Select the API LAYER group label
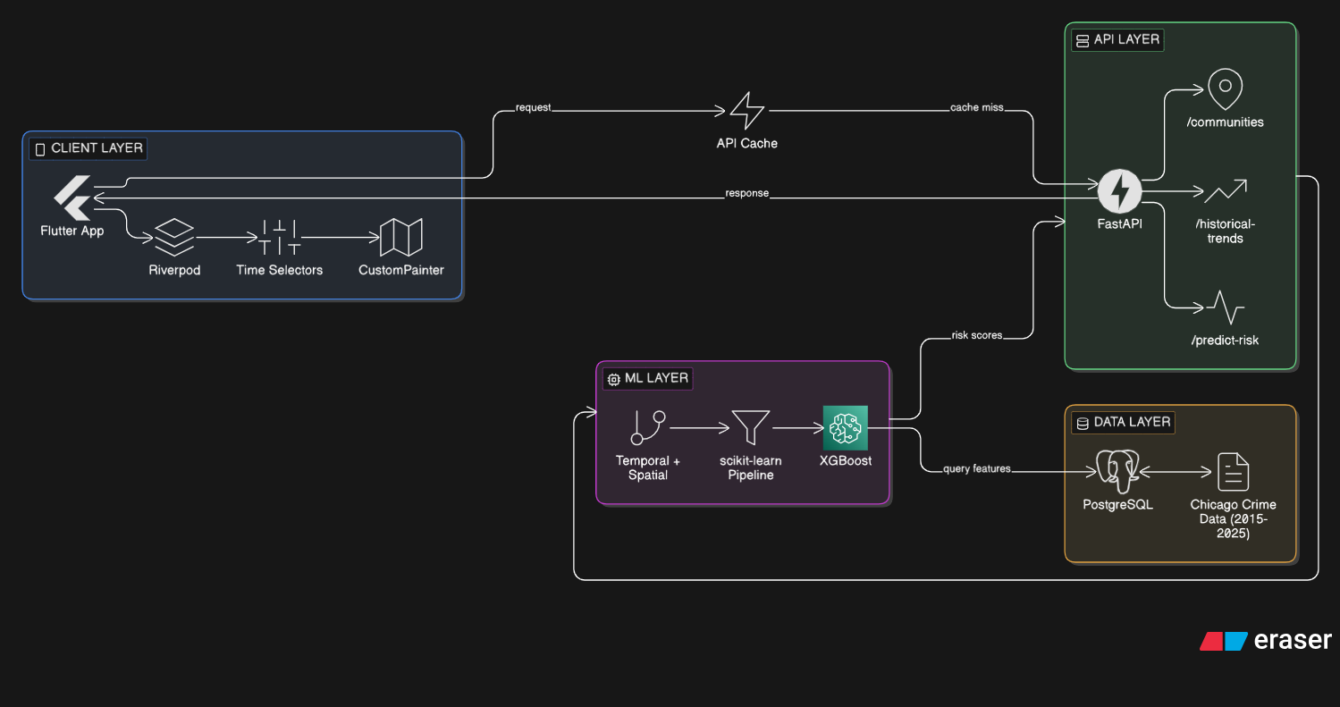Viewport: 1340px width, 707px height. click(x=1117, y=40)
